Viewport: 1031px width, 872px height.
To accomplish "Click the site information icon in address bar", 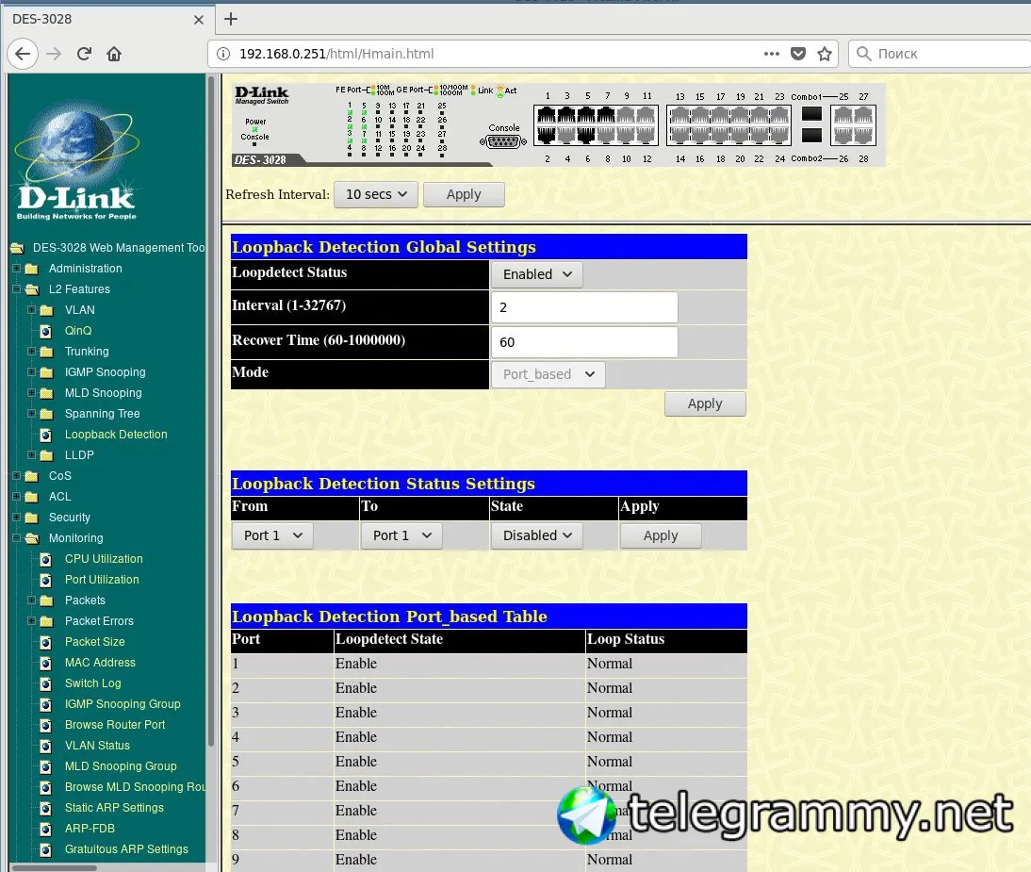I will pos(223,54).
